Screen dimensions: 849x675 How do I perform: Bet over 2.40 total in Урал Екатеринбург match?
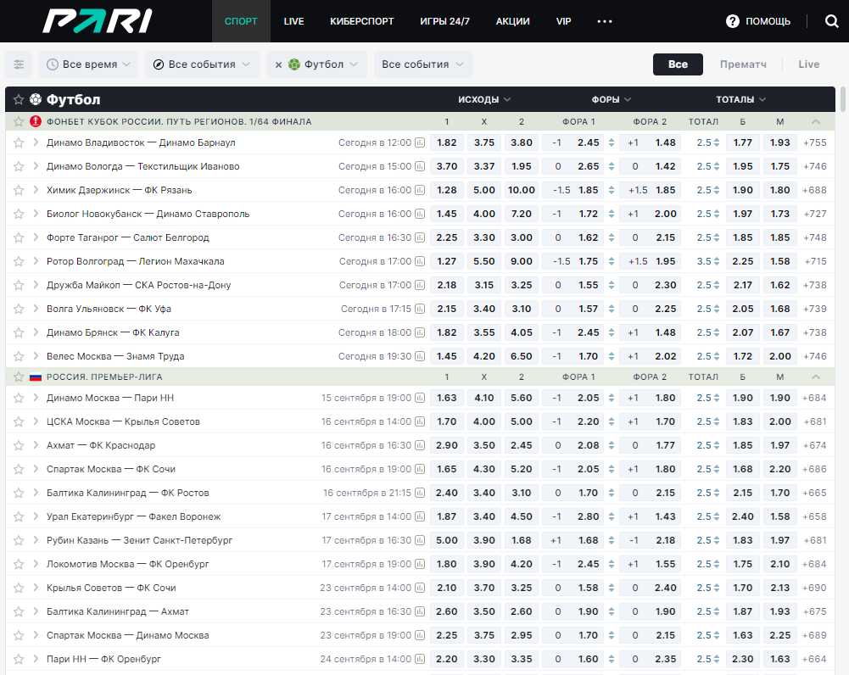click(x=743, y=516)
